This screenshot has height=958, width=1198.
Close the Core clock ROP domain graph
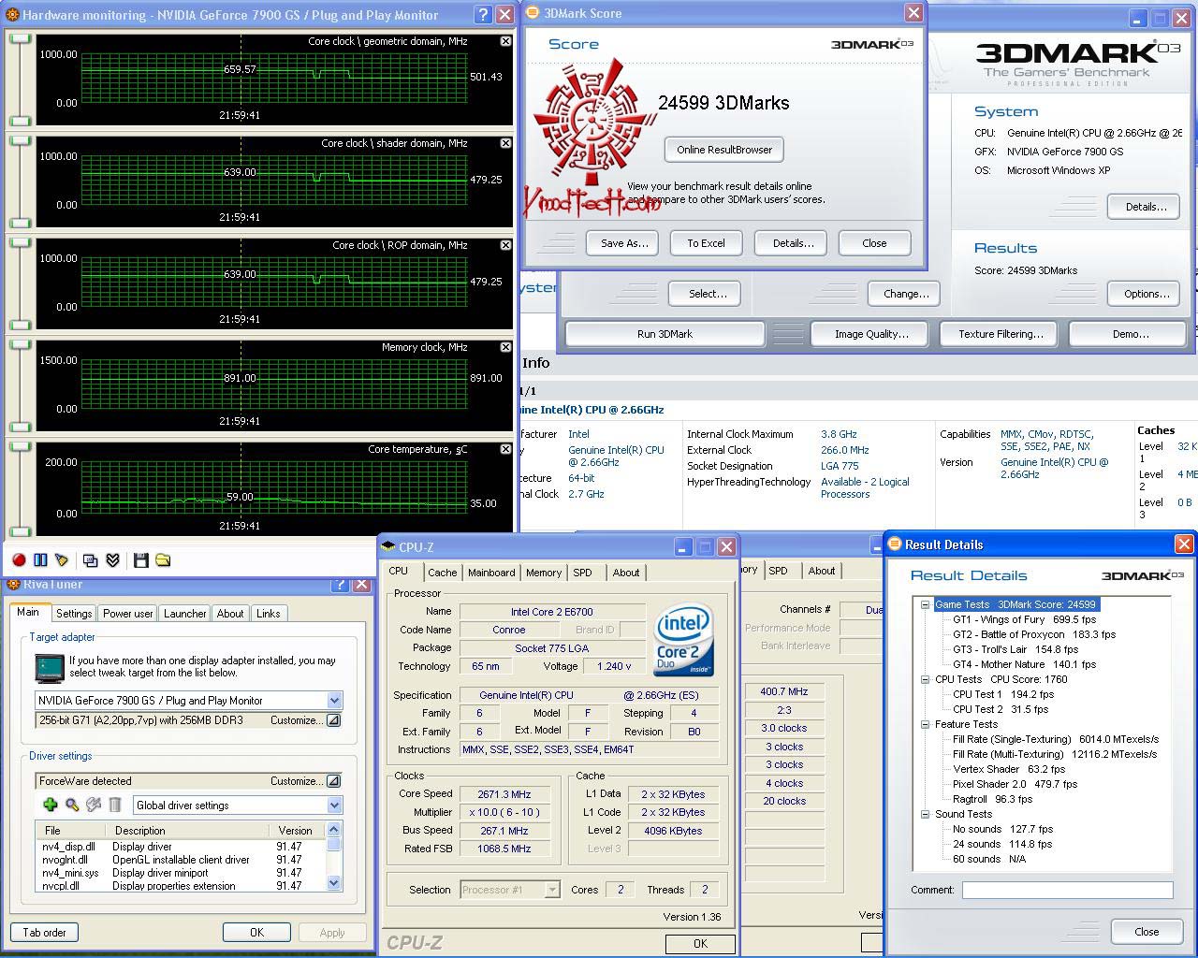[506, 245]
